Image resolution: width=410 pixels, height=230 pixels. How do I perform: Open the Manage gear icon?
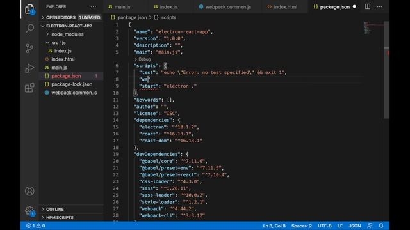pos(29,211)
